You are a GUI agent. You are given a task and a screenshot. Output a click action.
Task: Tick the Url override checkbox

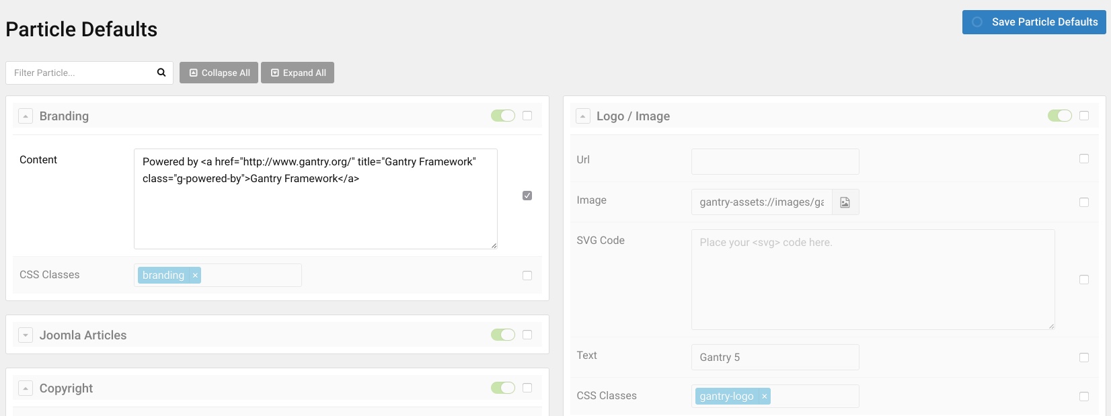click(x=1084, y=159)
